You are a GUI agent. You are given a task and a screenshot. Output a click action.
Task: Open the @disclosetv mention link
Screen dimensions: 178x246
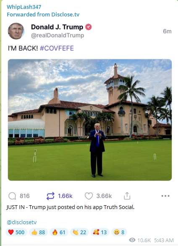point(22,222)
